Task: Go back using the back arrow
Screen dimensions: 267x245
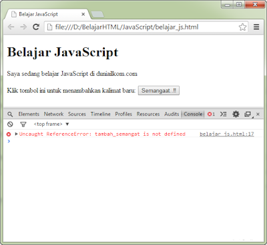Action: point(11,27)
